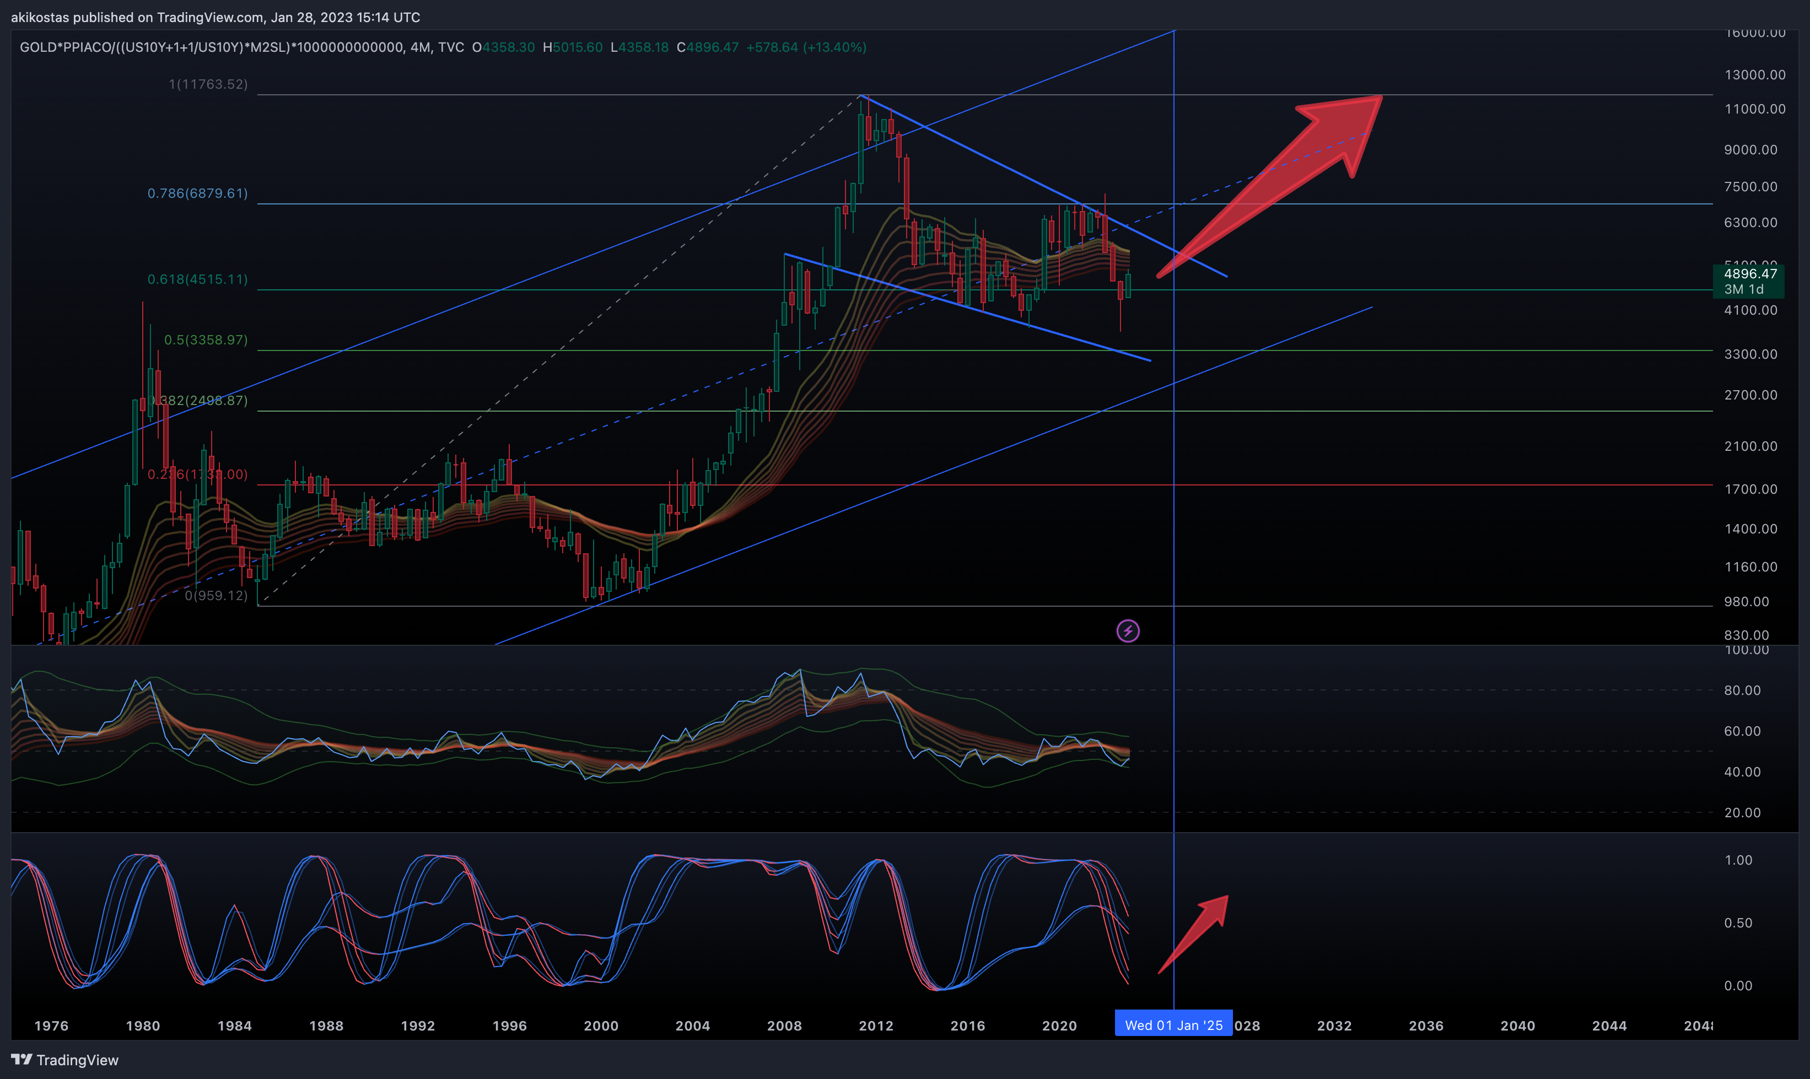Click the 3M 1d countdown label
Image resolution: width=1810 pixels, height=1079 pixels.
(1743, 289)
